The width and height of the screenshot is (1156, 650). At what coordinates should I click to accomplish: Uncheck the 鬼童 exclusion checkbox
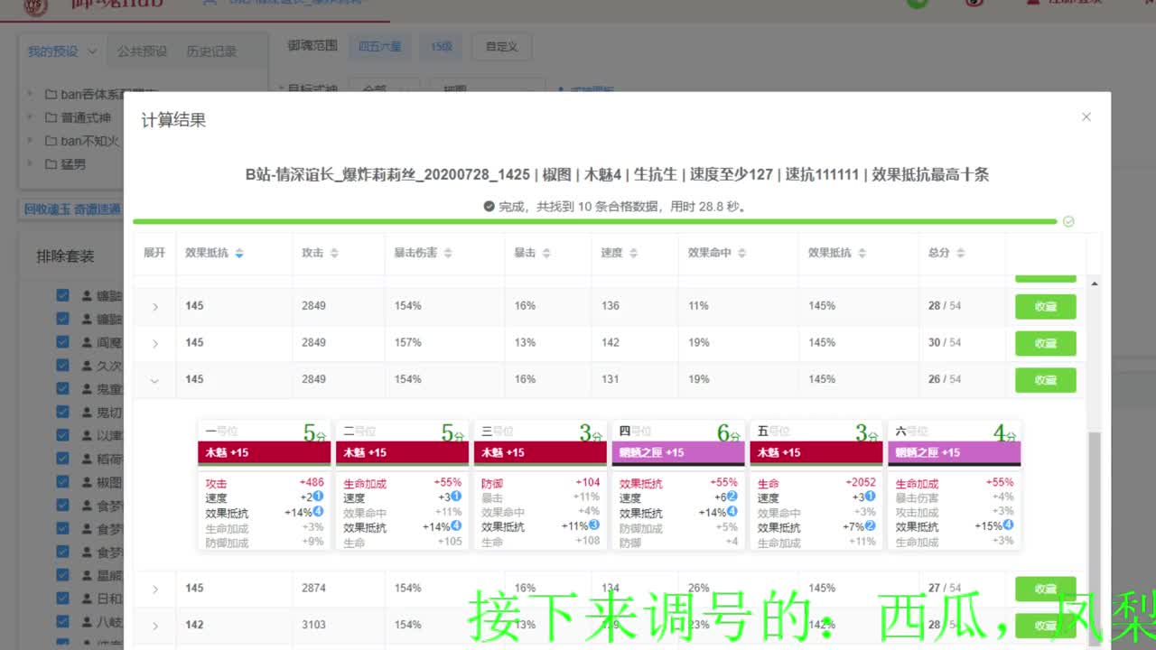click(x=62, y=388)
